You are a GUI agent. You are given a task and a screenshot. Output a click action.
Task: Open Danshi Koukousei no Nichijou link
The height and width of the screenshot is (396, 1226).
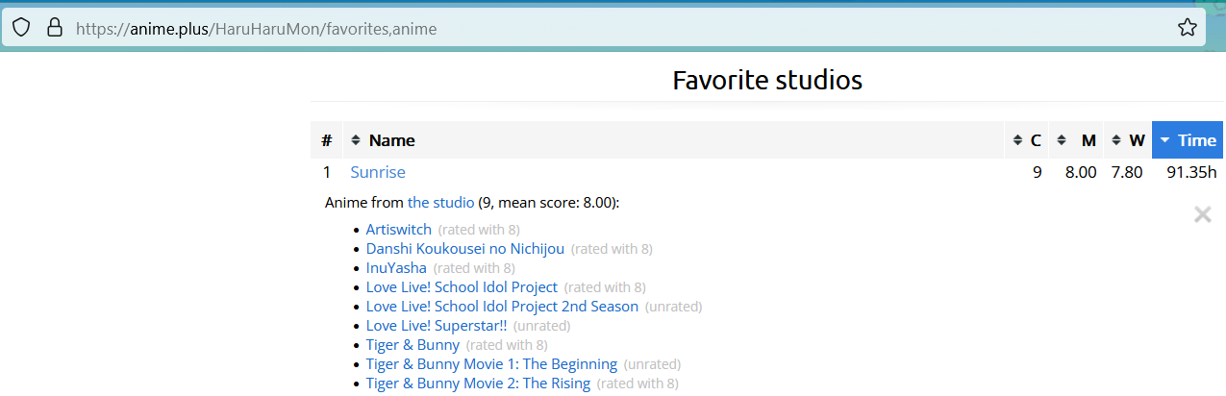click(465, 249)
